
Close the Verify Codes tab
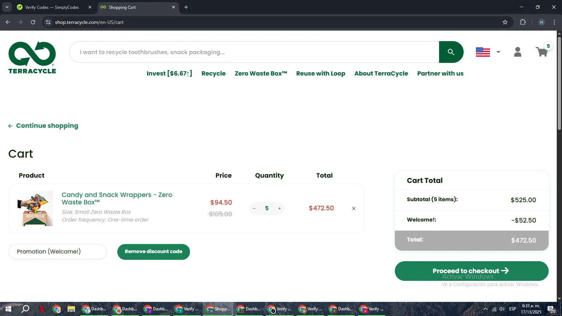point(90,7)
